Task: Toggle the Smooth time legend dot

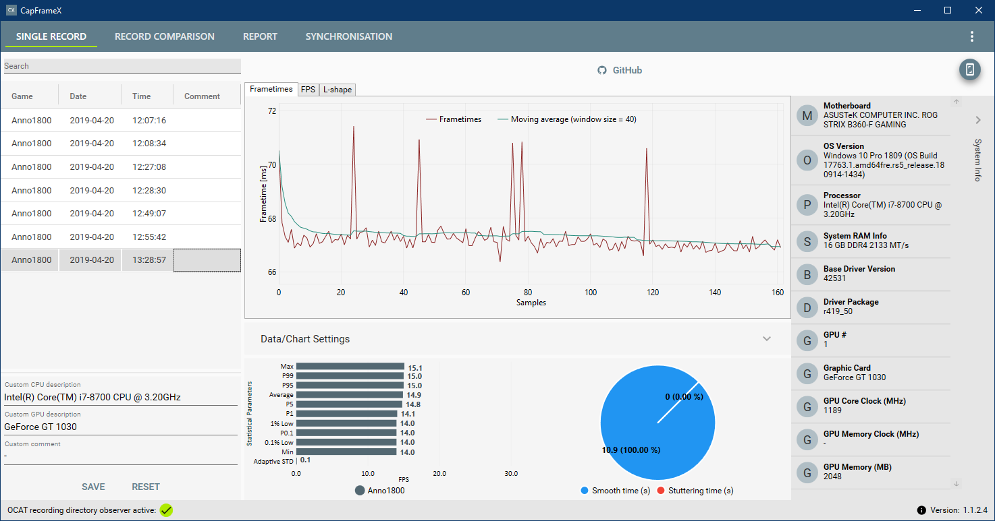Action: (585, 491)
